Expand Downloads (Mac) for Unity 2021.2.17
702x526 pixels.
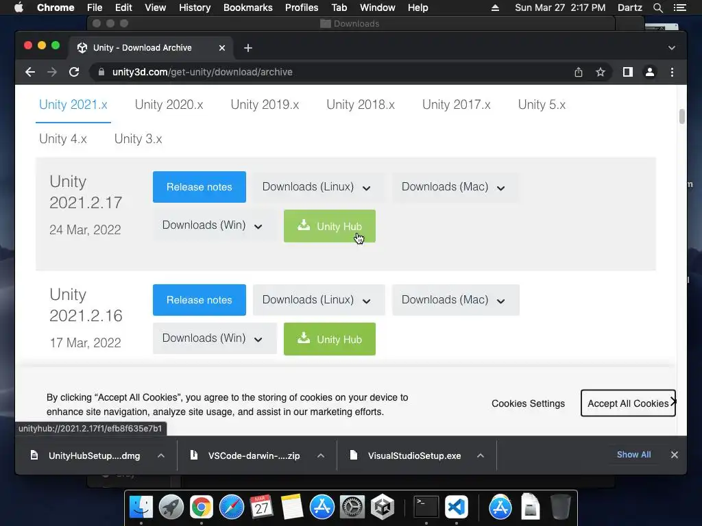pos(456,187)
